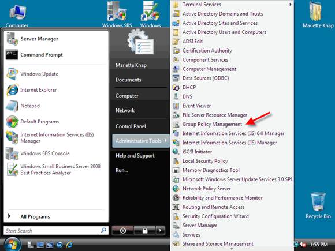This screenshot has width=335, height=251.
Task: Click the Recycle Bin desktop icon
Action: [x=318, y=202]
